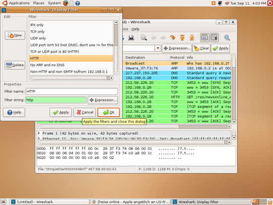
Task: Click the Filter string input field
Action: pos(56,100)
